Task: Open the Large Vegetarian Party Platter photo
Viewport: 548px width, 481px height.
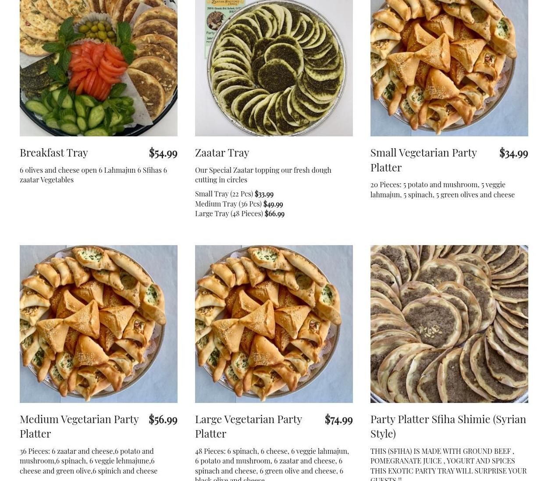Action: pos(274,324)
